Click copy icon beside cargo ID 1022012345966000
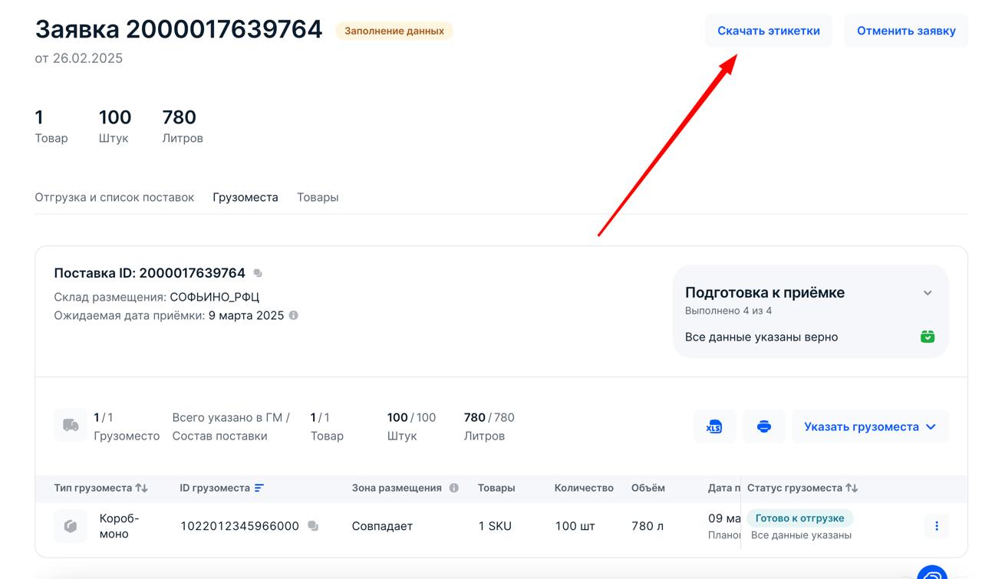 313,526
